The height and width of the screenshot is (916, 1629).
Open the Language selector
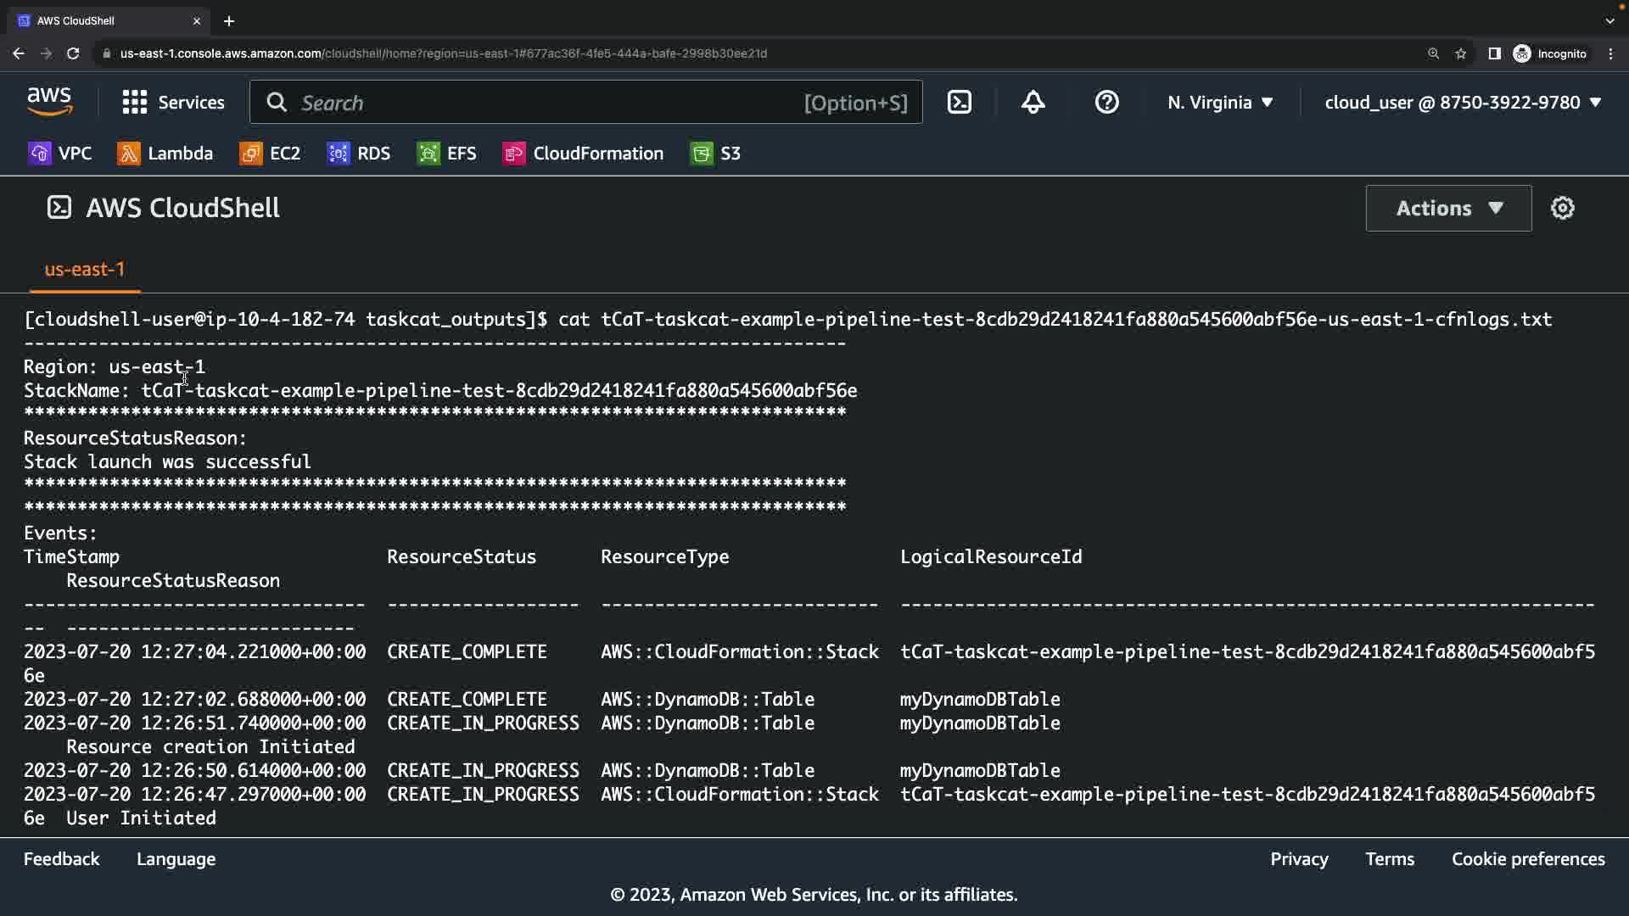[176, 859]
